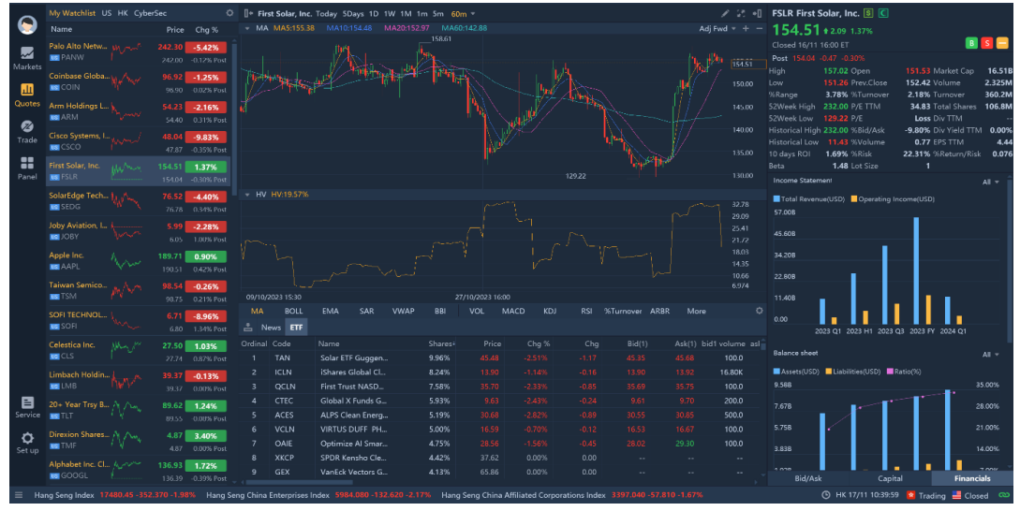Viewport: 1020px width, 511px height.
Task: Sort ETF list by Shares column
Action: pos(441,343)
